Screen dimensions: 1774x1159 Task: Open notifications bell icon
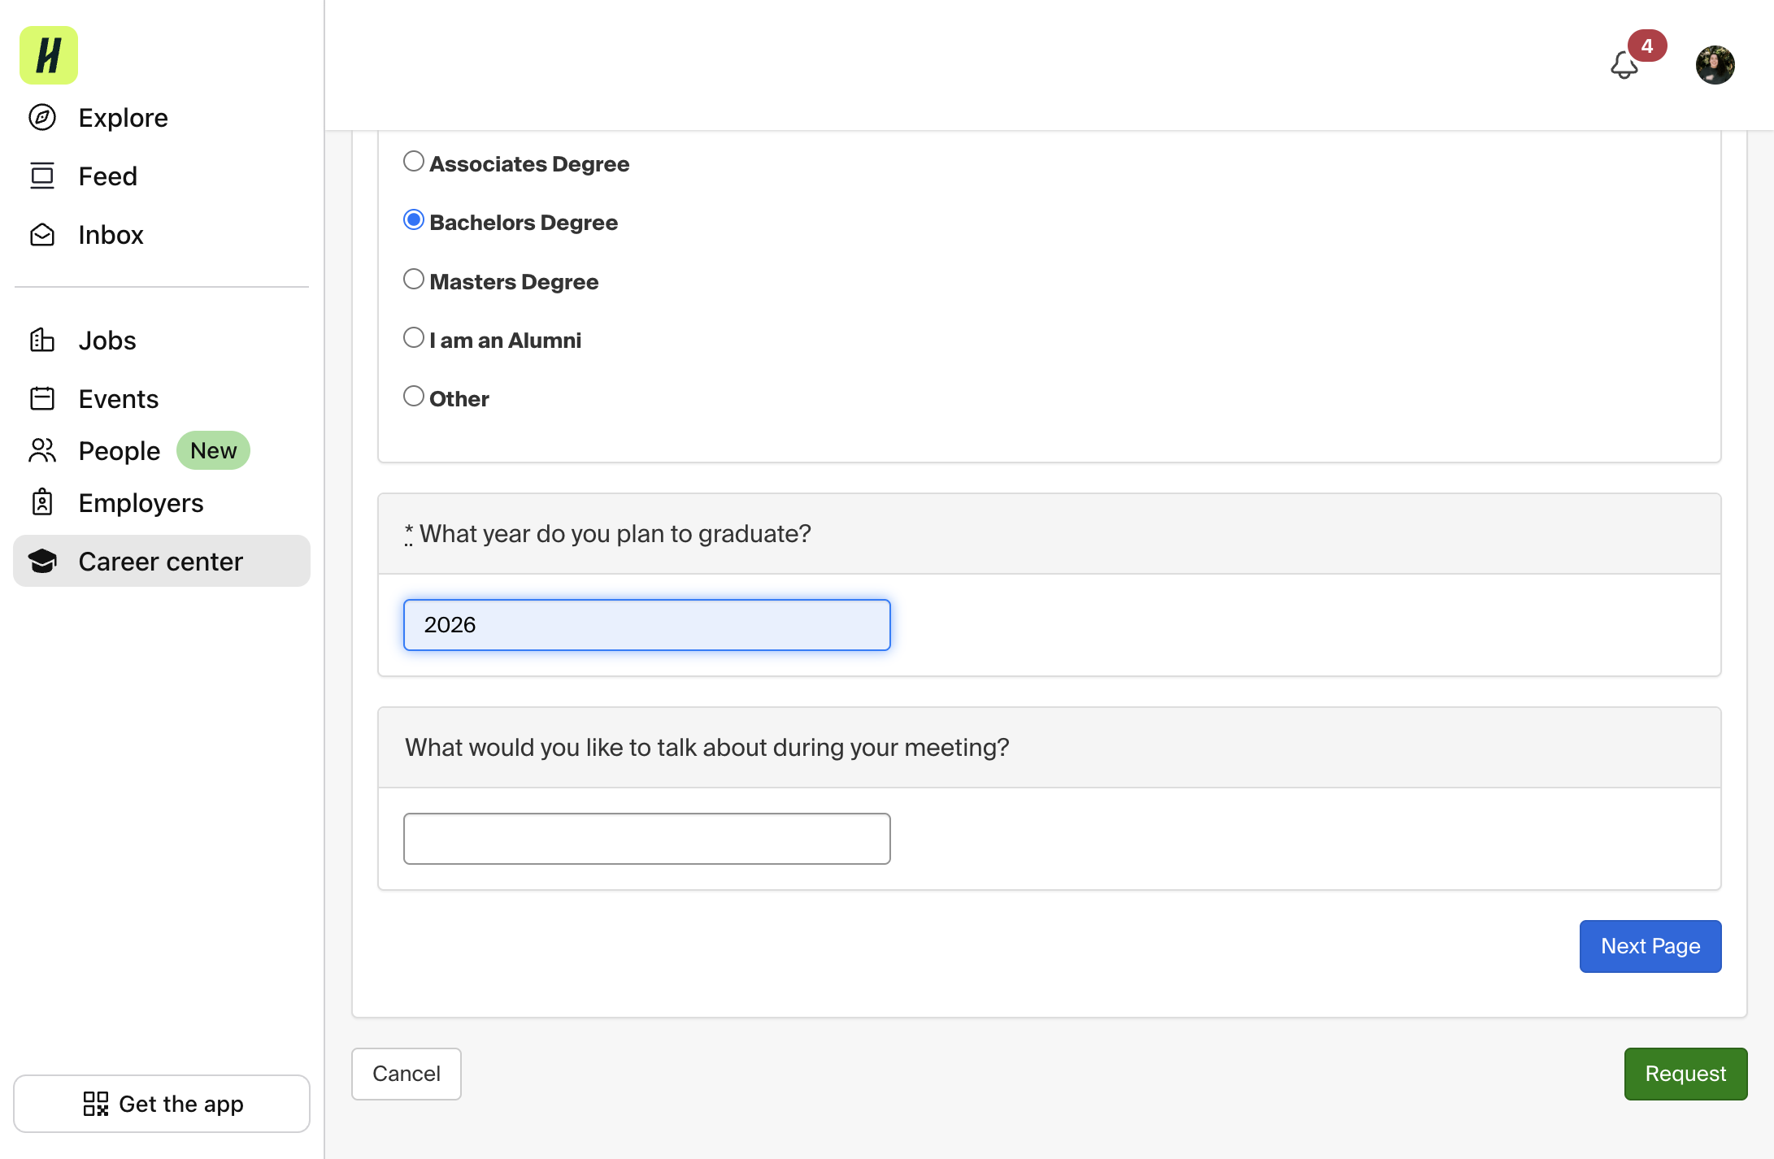coord(1624,65)
